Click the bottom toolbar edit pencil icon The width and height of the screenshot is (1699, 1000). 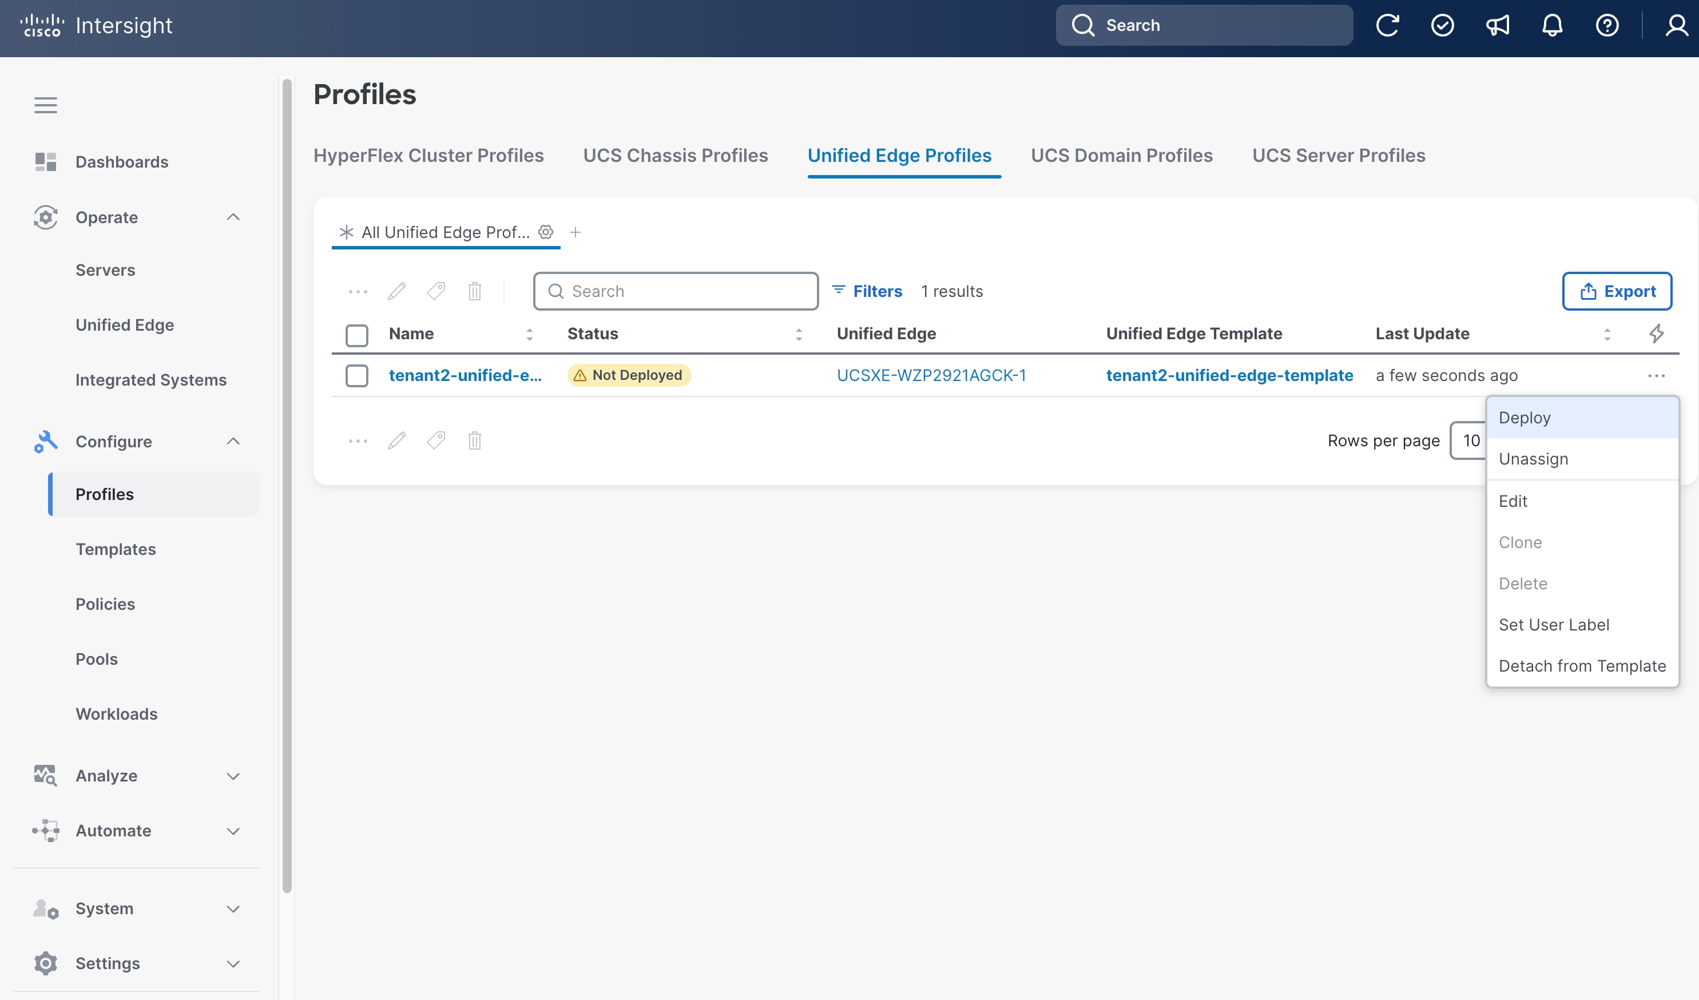pyautogui.click(x=397, y=441)
